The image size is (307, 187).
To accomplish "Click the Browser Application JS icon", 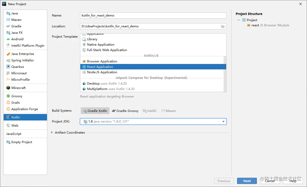I will [84, 61].
